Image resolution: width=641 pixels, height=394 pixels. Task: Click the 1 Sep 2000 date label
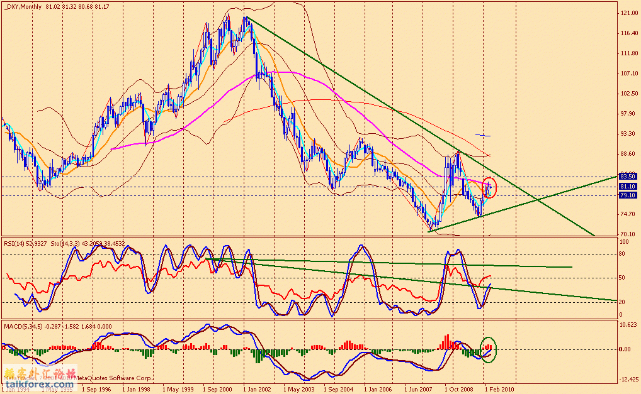click(217, 389)
